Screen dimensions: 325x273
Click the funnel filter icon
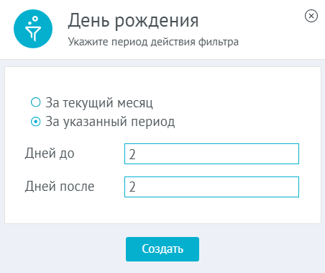click(33, 29)
